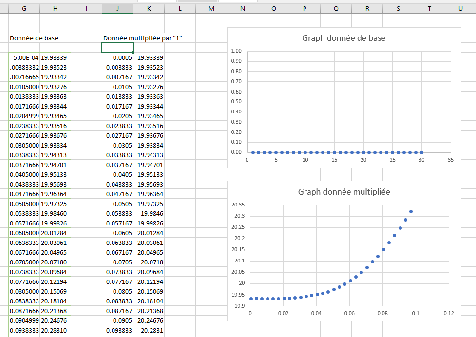Select cell 20.09684 in column H
Screen dimensions: 476x337
[x=55, y=272]
